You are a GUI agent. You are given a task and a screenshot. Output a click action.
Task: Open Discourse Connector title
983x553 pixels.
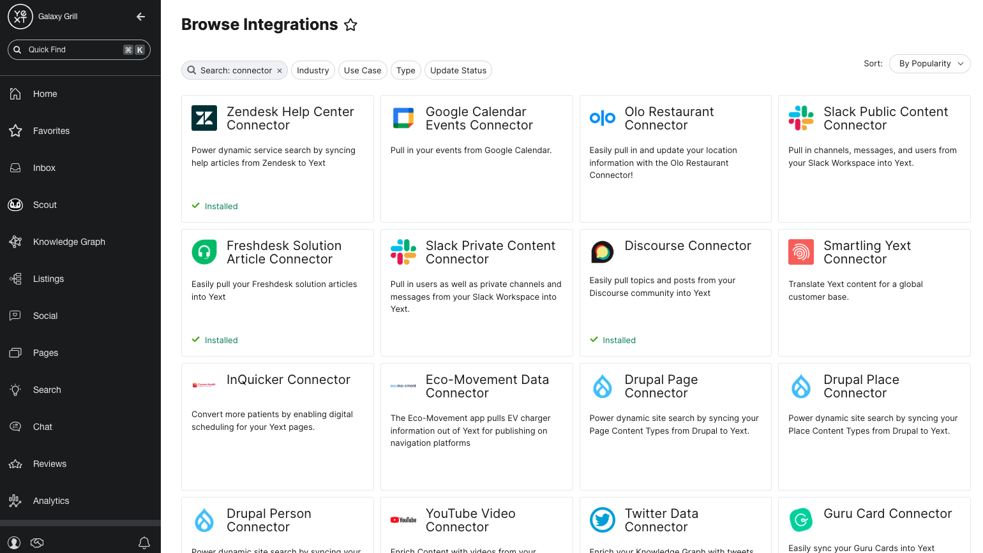[688, 246]
